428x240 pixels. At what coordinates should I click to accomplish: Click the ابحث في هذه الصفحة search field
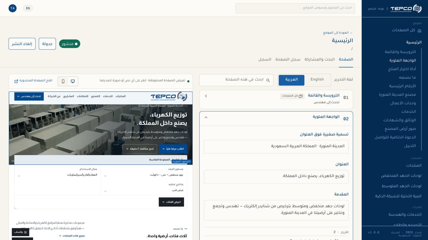[x=236, y=80]
